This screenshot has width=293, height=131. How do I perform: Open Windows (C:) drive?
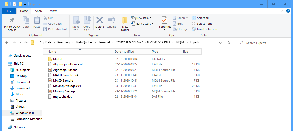click(x=22, y=113)
